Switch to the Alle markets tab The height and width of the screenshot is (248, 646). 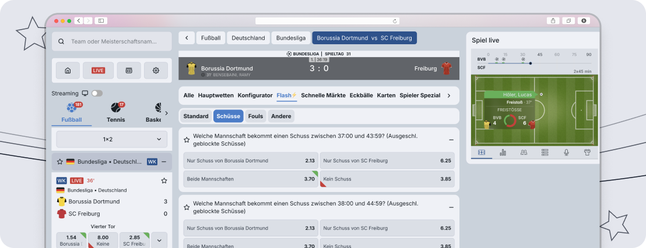pos(189,95)
